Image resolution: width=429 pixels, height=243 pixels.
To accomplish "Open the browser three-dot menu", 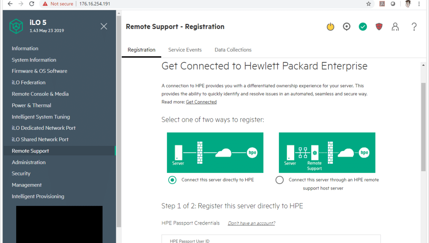I will coord(419,4).
